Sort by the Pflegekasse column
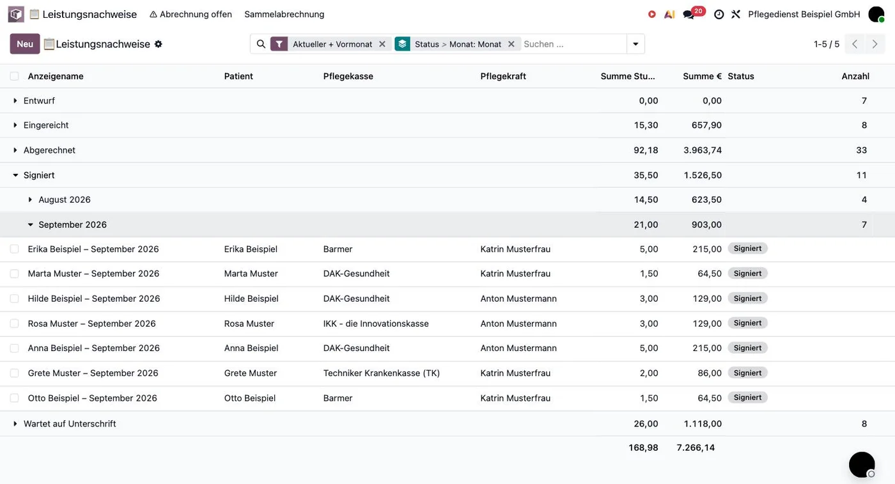This screenshot has width=895, height=484. 348,76
